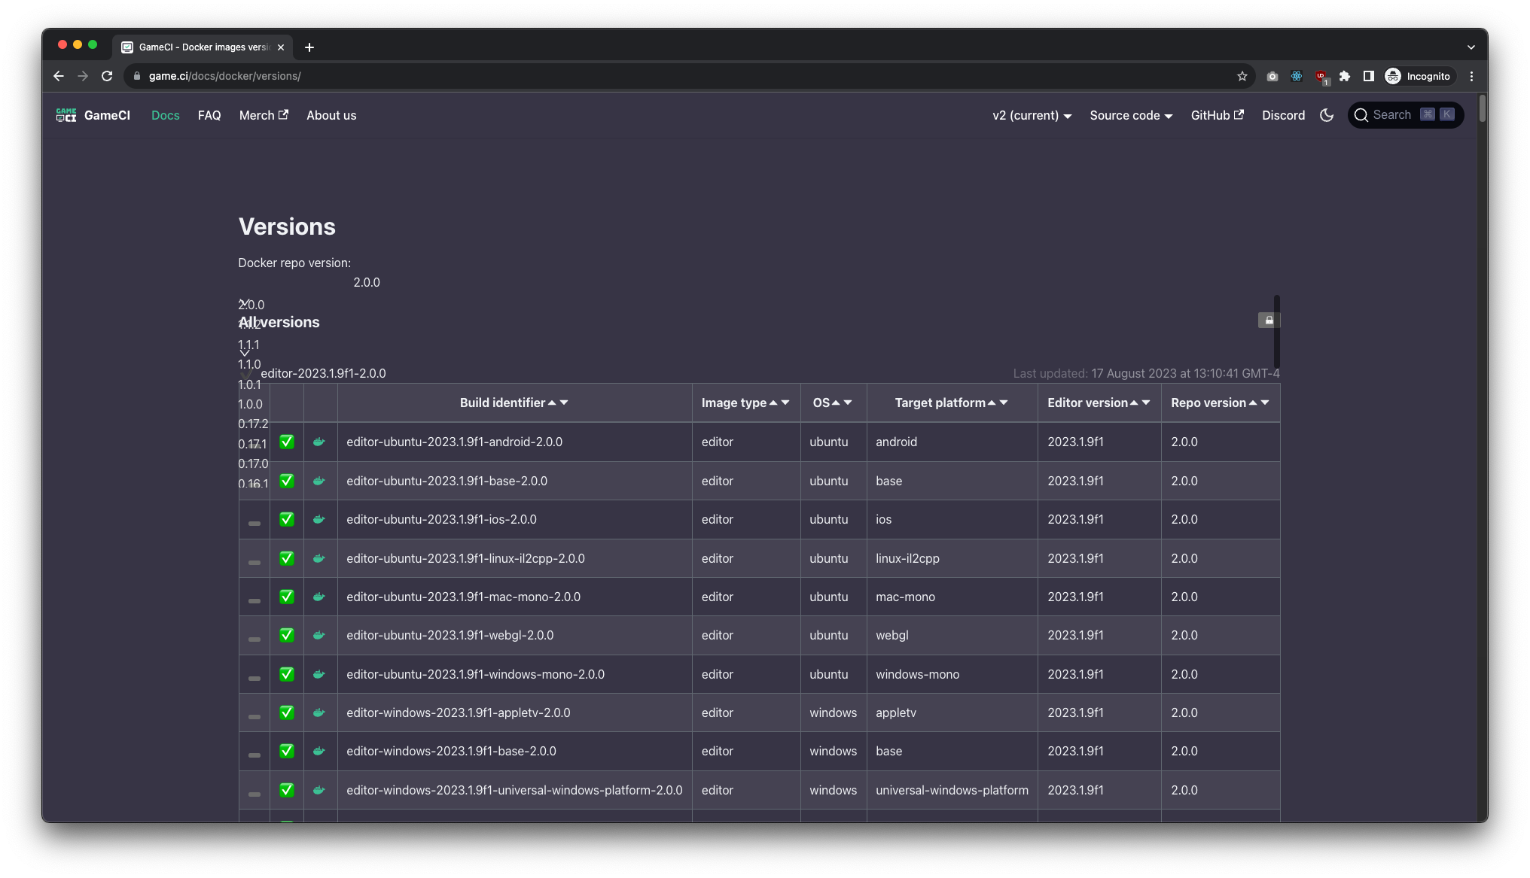Click Docker icon in the webgl row
The image size is (1530, 878).
pos(319,636)
